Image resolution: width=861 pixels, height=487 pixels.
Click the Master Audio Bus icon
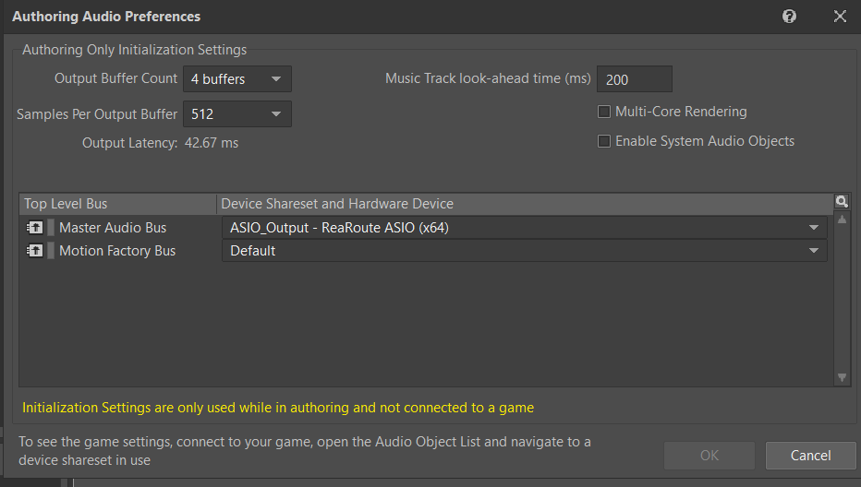(34, 228)
